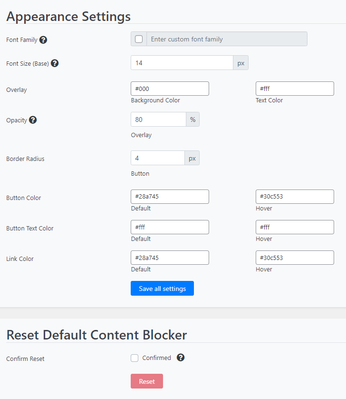
Task: Enable the custom font family checkbox
Action: click(x=139, y=39)
